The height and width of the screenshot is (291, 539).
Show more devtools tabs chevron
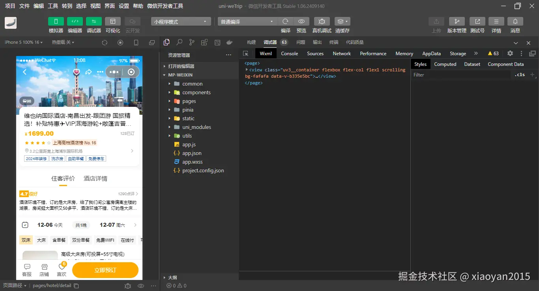(476, 54)
